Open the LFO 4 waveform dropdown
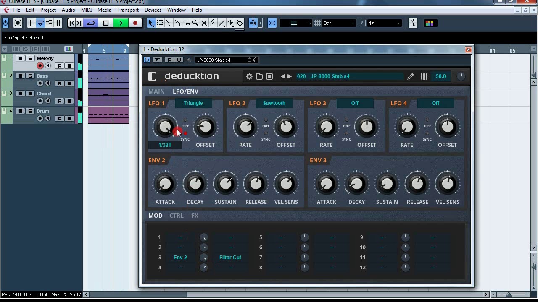 tap(435, 103)
